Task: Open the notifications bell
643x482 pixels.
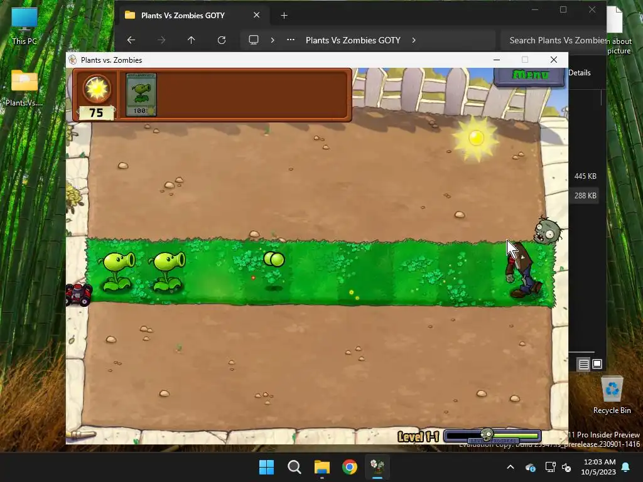Action: coord(626,467)
